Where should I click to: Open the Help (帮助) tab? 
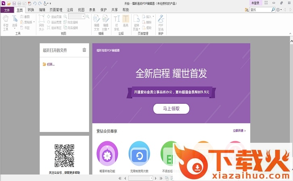126,10
